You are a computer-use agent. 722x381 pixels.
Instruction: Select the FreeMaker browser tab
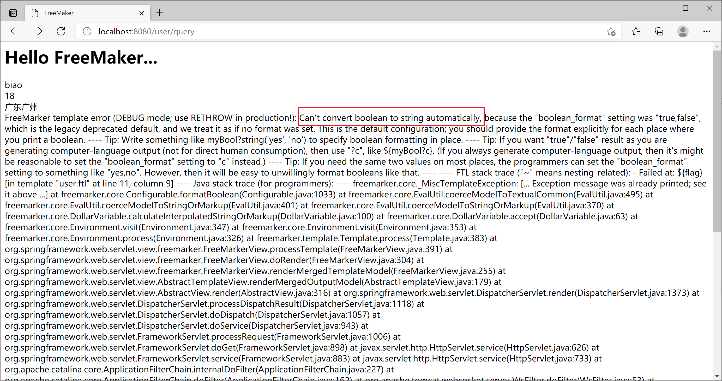[88, 13]
